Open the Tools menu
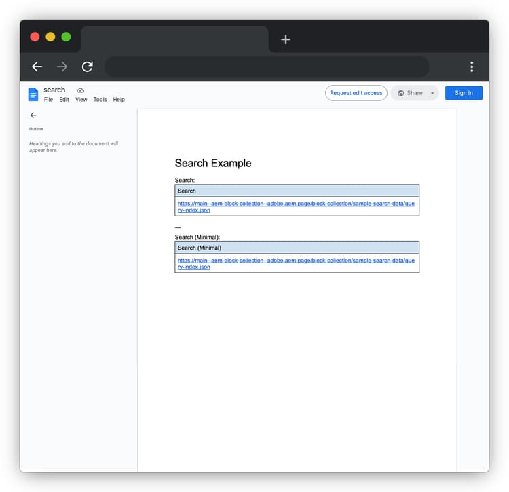Viewport: 509px width, 492px height. (100, 100)
